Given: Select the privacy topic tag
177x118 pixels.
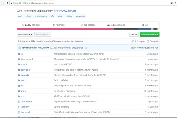Looking at the screenshot, I should [60, 16].
